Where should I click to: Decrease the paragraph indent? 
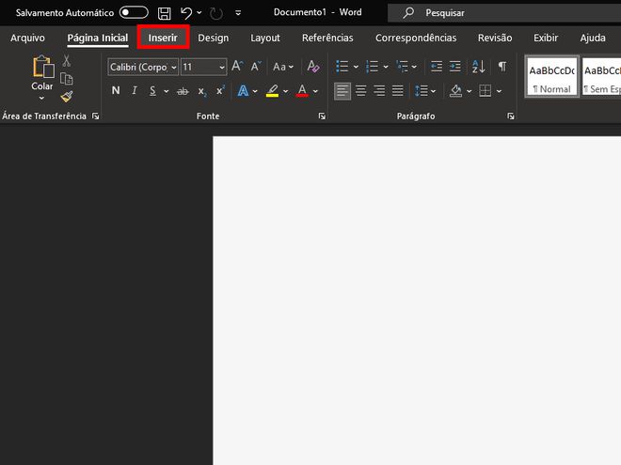pyautogui.click(x=437, y=66)
